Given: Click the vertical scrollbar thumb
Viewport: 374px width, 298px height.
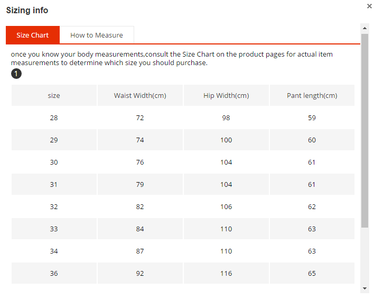Looking at the screenshot, I should click(364, 131).
